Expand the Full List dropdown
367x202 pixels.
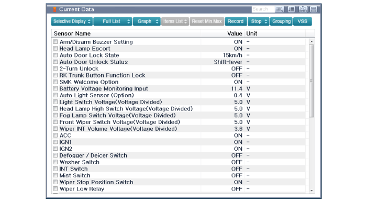[113, 21]
